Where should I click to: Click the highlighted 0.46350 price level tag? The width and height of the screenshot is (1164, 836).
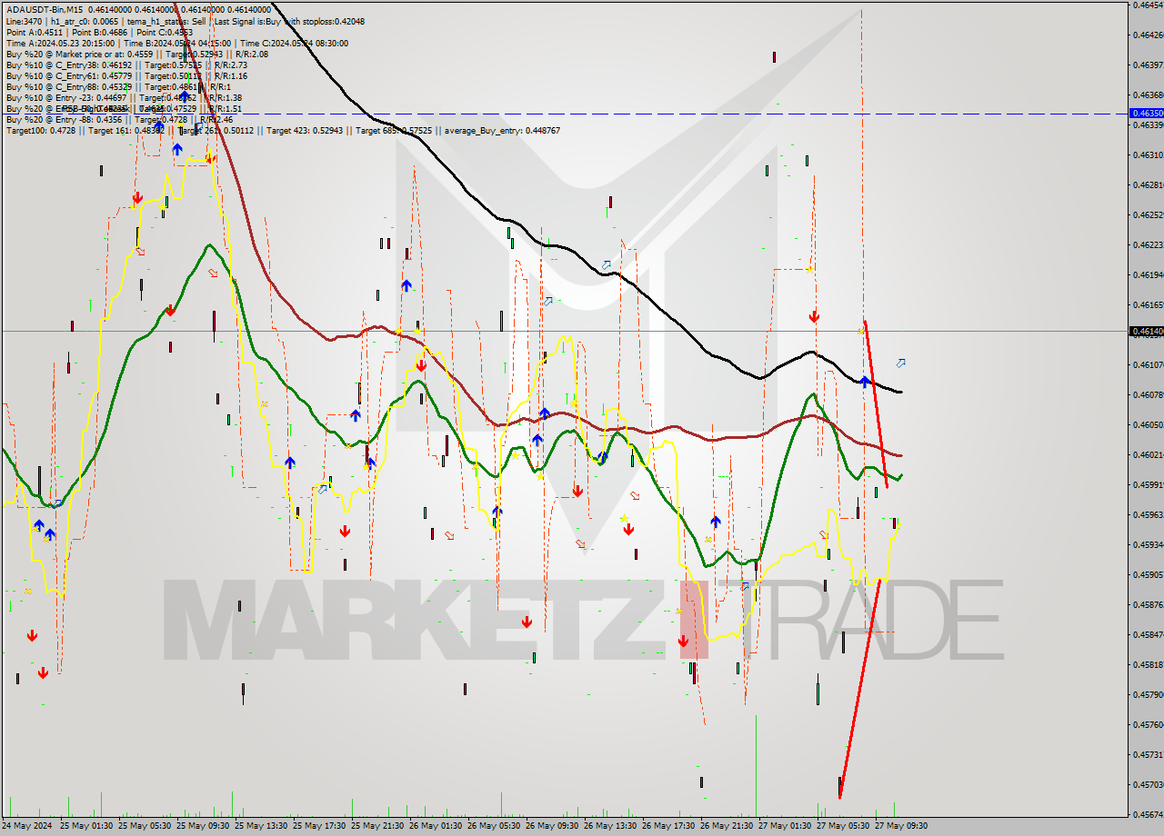point(1145,114)
